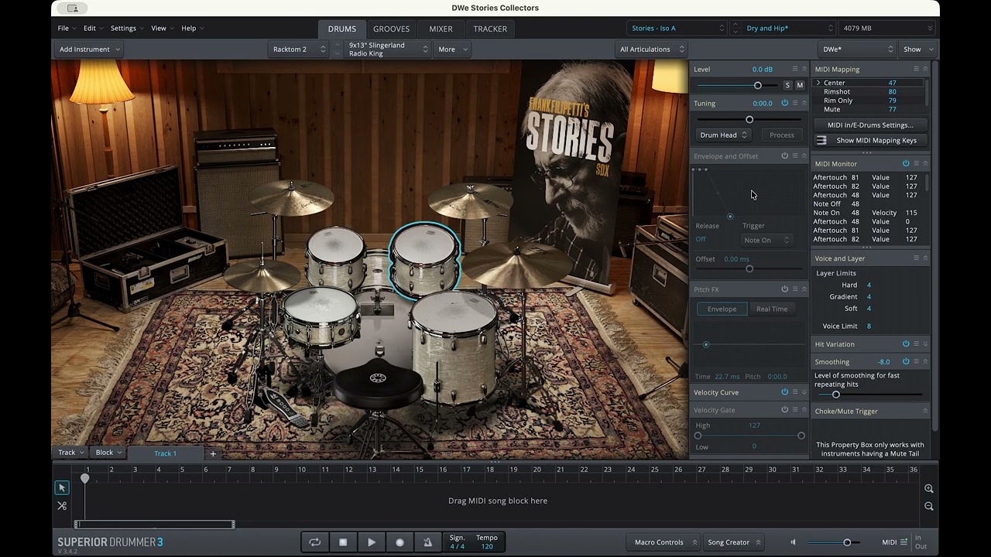Enable the Velocity Gate power button
The width and height of the screenshot is (991, 557).
point(784,409)
